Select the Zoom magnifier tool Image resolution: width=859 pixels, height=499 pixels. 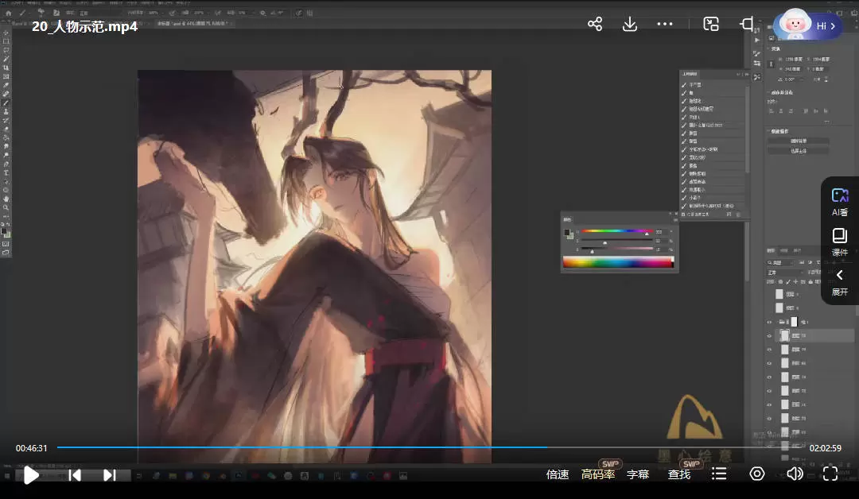point(6,208)
